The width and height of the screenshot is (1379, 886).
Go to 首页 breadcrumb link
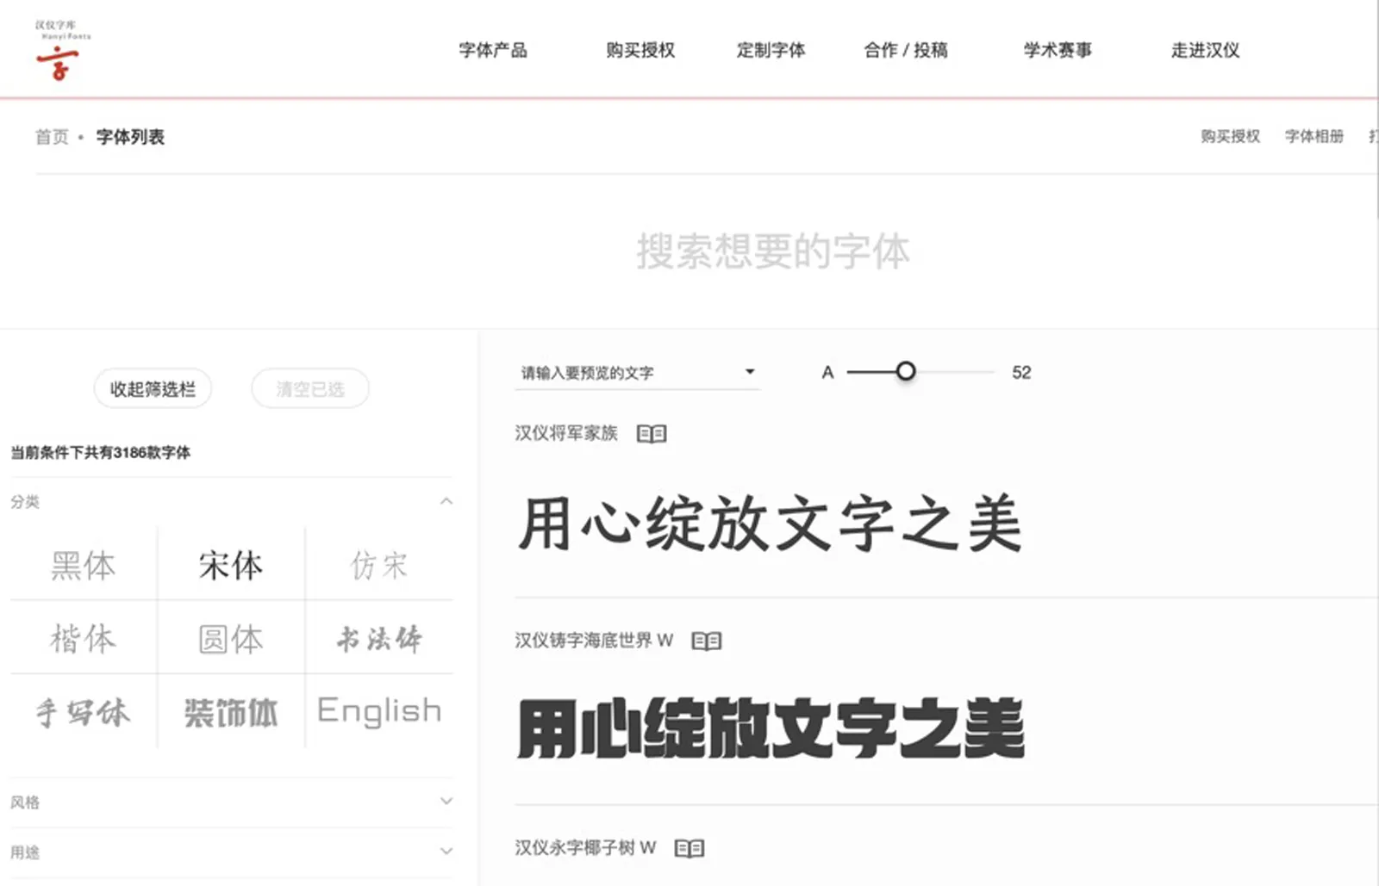coord(52,137)
